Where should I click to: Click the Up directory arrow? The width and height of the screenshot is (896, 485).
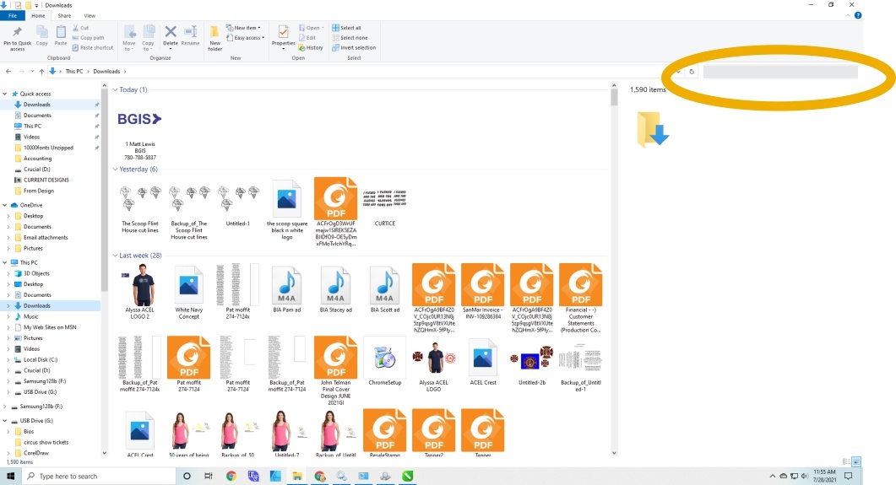[41, 72]
